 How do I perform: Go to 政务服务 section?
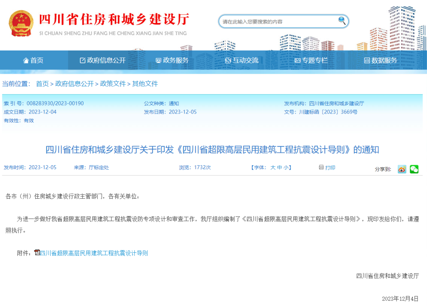[x=172, y=60]
